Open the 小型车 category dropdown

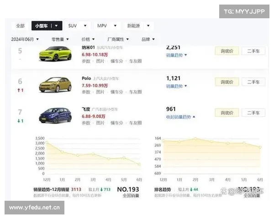[x=47, y=26]
